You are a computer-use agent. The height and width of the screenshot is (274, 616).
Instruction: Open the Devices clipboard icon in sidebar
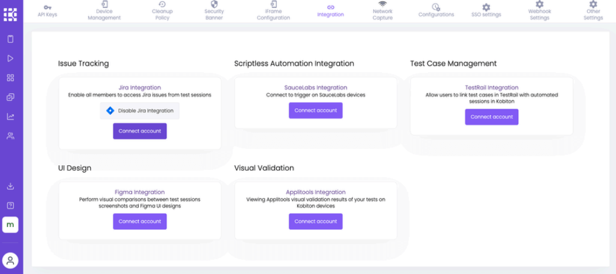pos(11,39)
